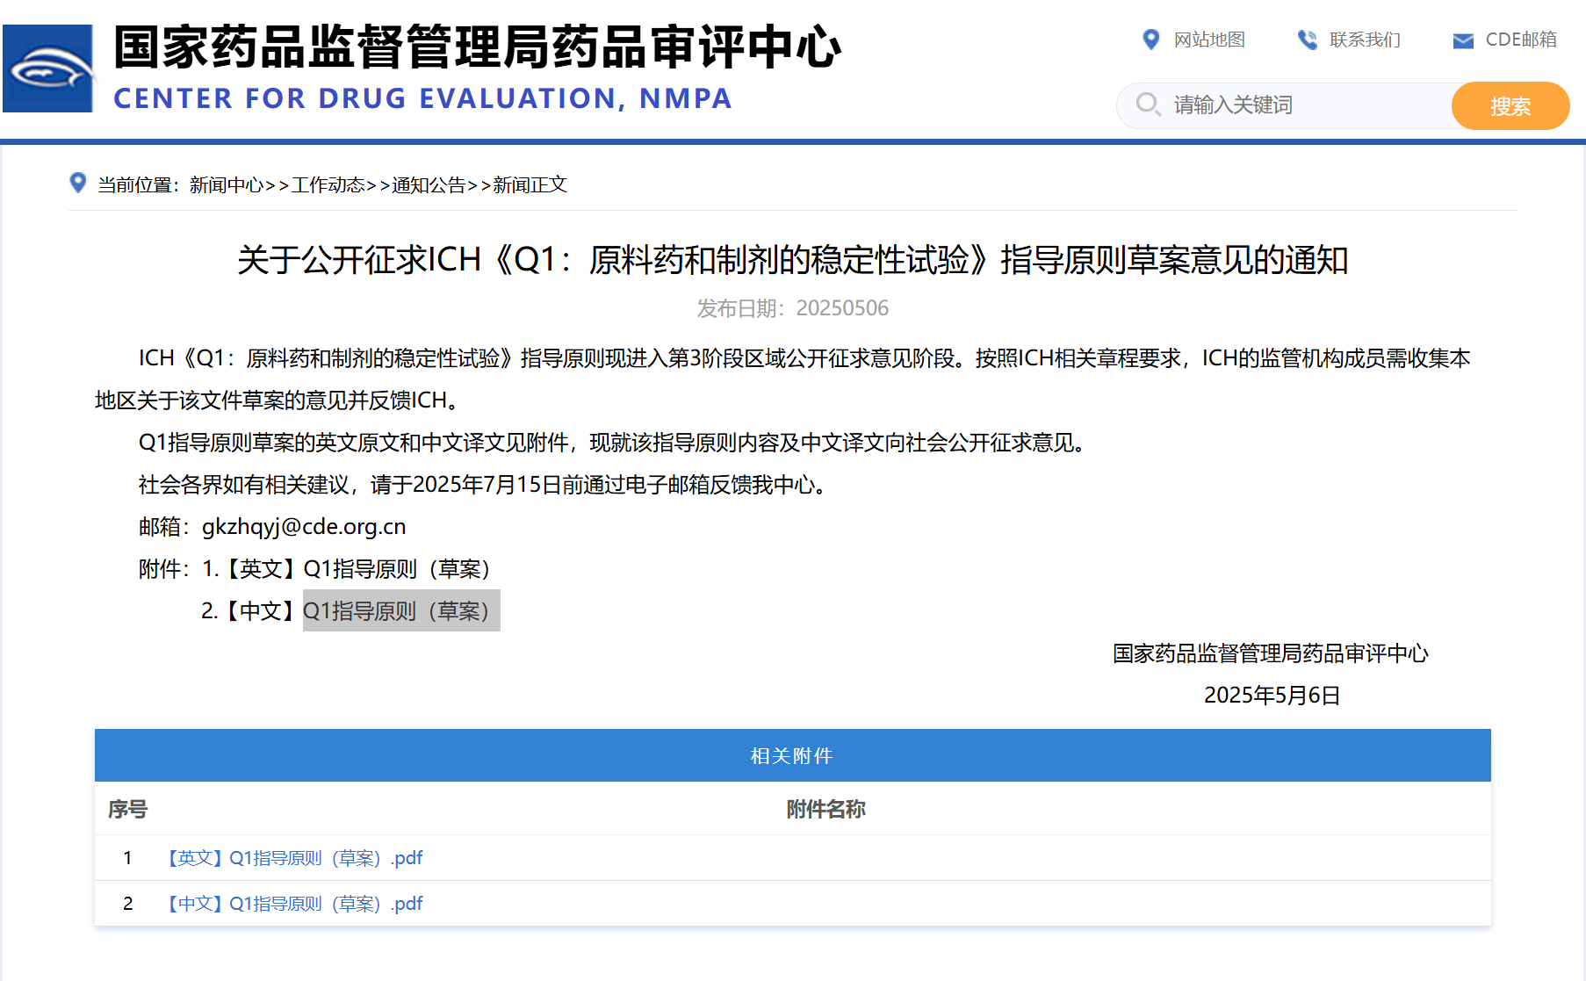Open the 网站地图 link
1586x981 pixels.
click(x=1209, y=40)
